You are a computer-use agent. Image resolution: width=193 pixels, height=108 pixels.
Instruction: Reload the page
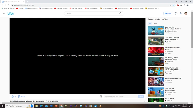coord(9,5)
